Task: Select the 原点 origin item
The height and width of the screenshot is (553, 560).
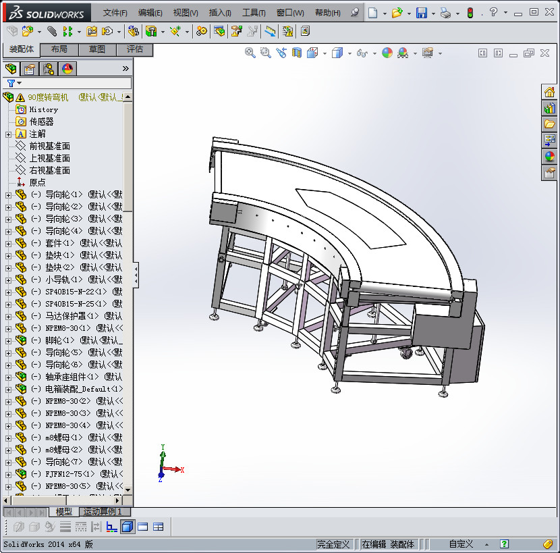Action: pos(37,183)
